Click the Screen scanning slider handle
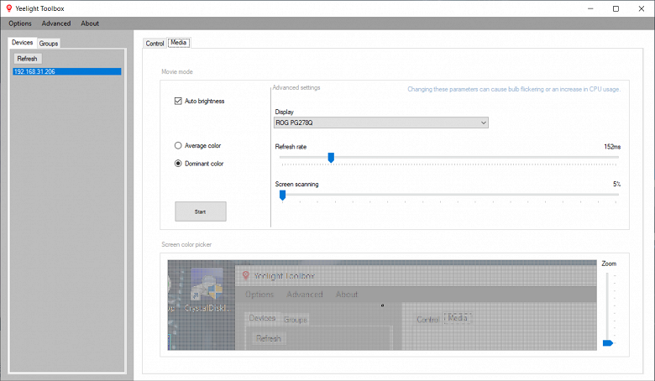 coord(282,195)
